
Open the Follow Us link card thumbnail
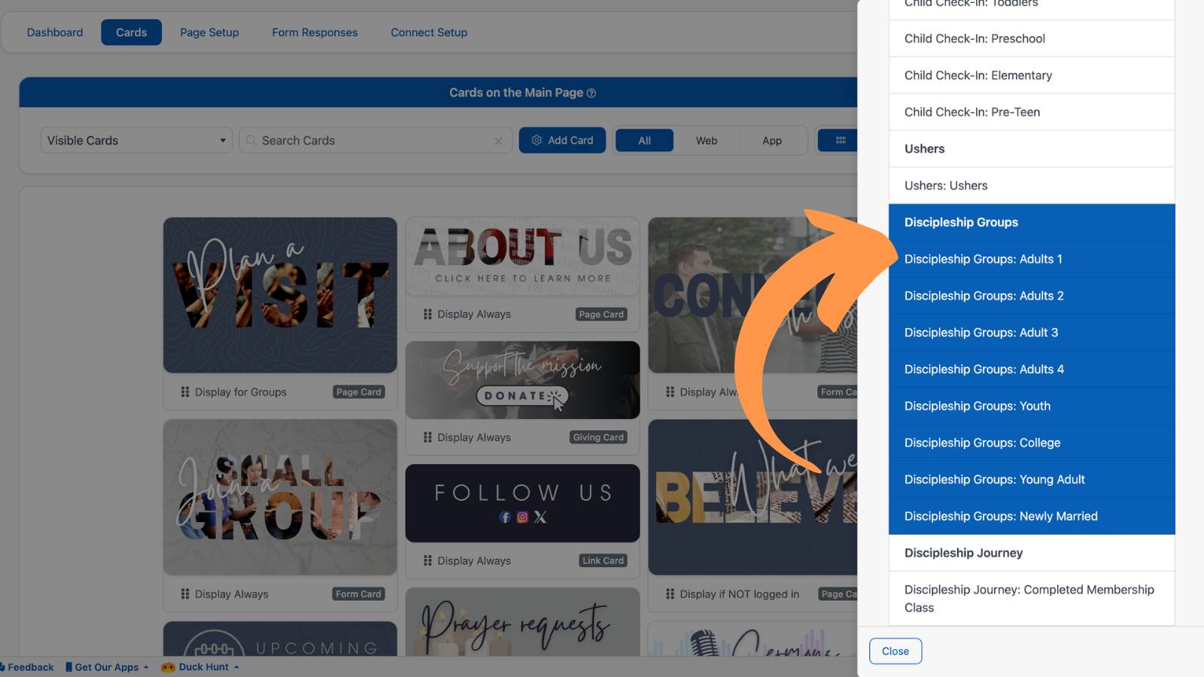(x=522, y=503)
